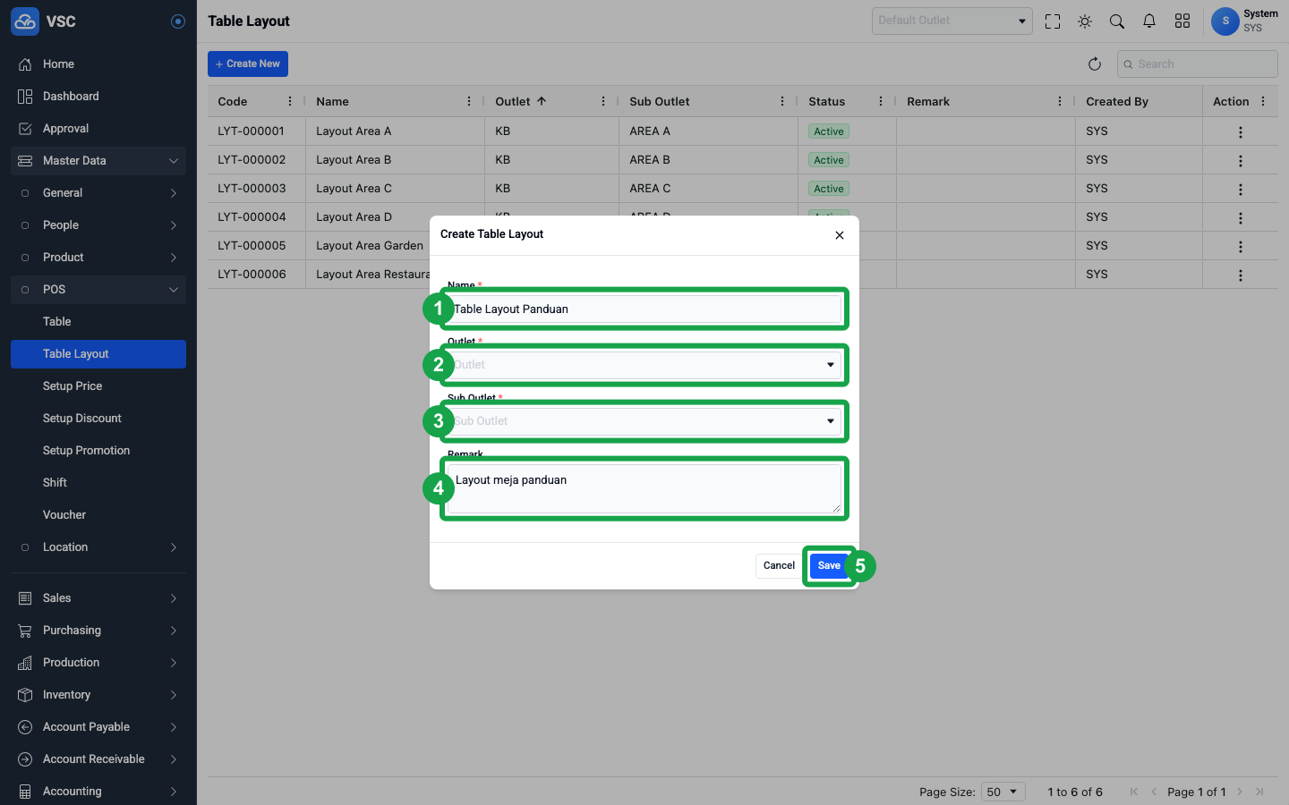Open the System user avatar menu
1289x805 pixels.
point(1225,21)
